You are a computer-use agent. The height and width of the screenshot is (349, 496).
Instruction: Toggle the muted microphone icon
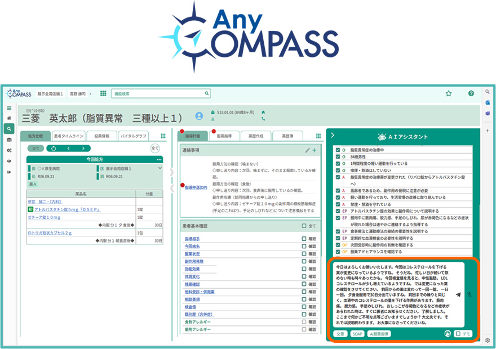[x=470, y=294]
